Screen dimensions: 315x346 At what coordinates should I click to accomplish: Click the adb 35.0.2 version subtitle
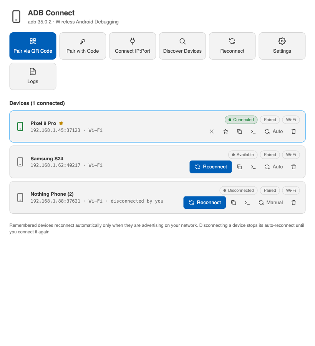click(73, 22)
